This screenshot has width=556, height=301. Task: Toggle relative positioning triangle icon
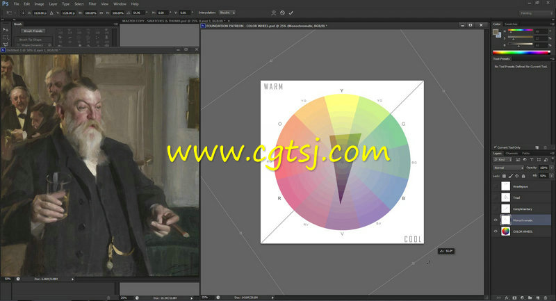click(x=51, y=13)
